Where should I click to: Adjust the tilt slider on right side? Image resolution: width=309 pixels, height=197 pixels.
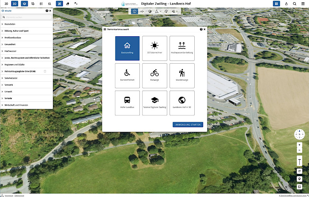coord(299,161)
